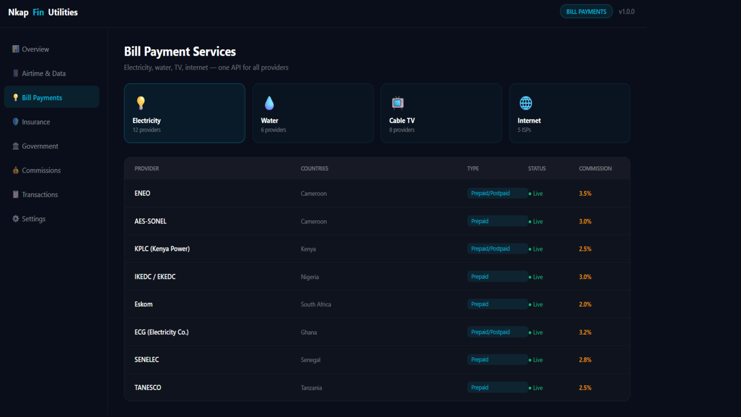The width and height of the screenshot is (741, 417).
Task: Click the television icon on Cable TV card
Action: [397, 103]
